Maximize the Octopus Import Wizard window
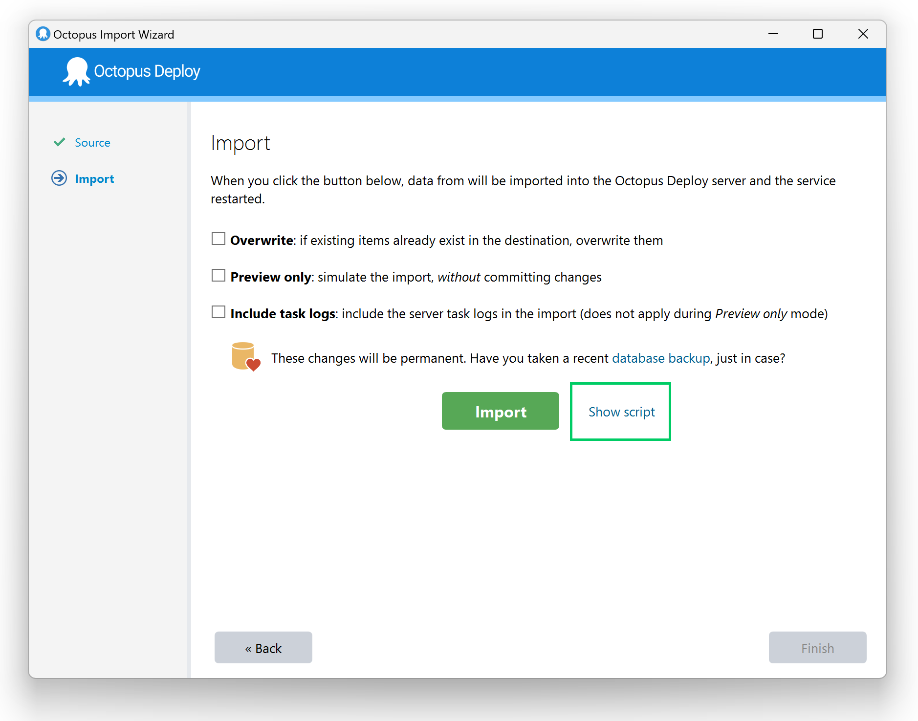Image resolution: width=918 pixels, height=721 pixels. click(x=818, y=34)
